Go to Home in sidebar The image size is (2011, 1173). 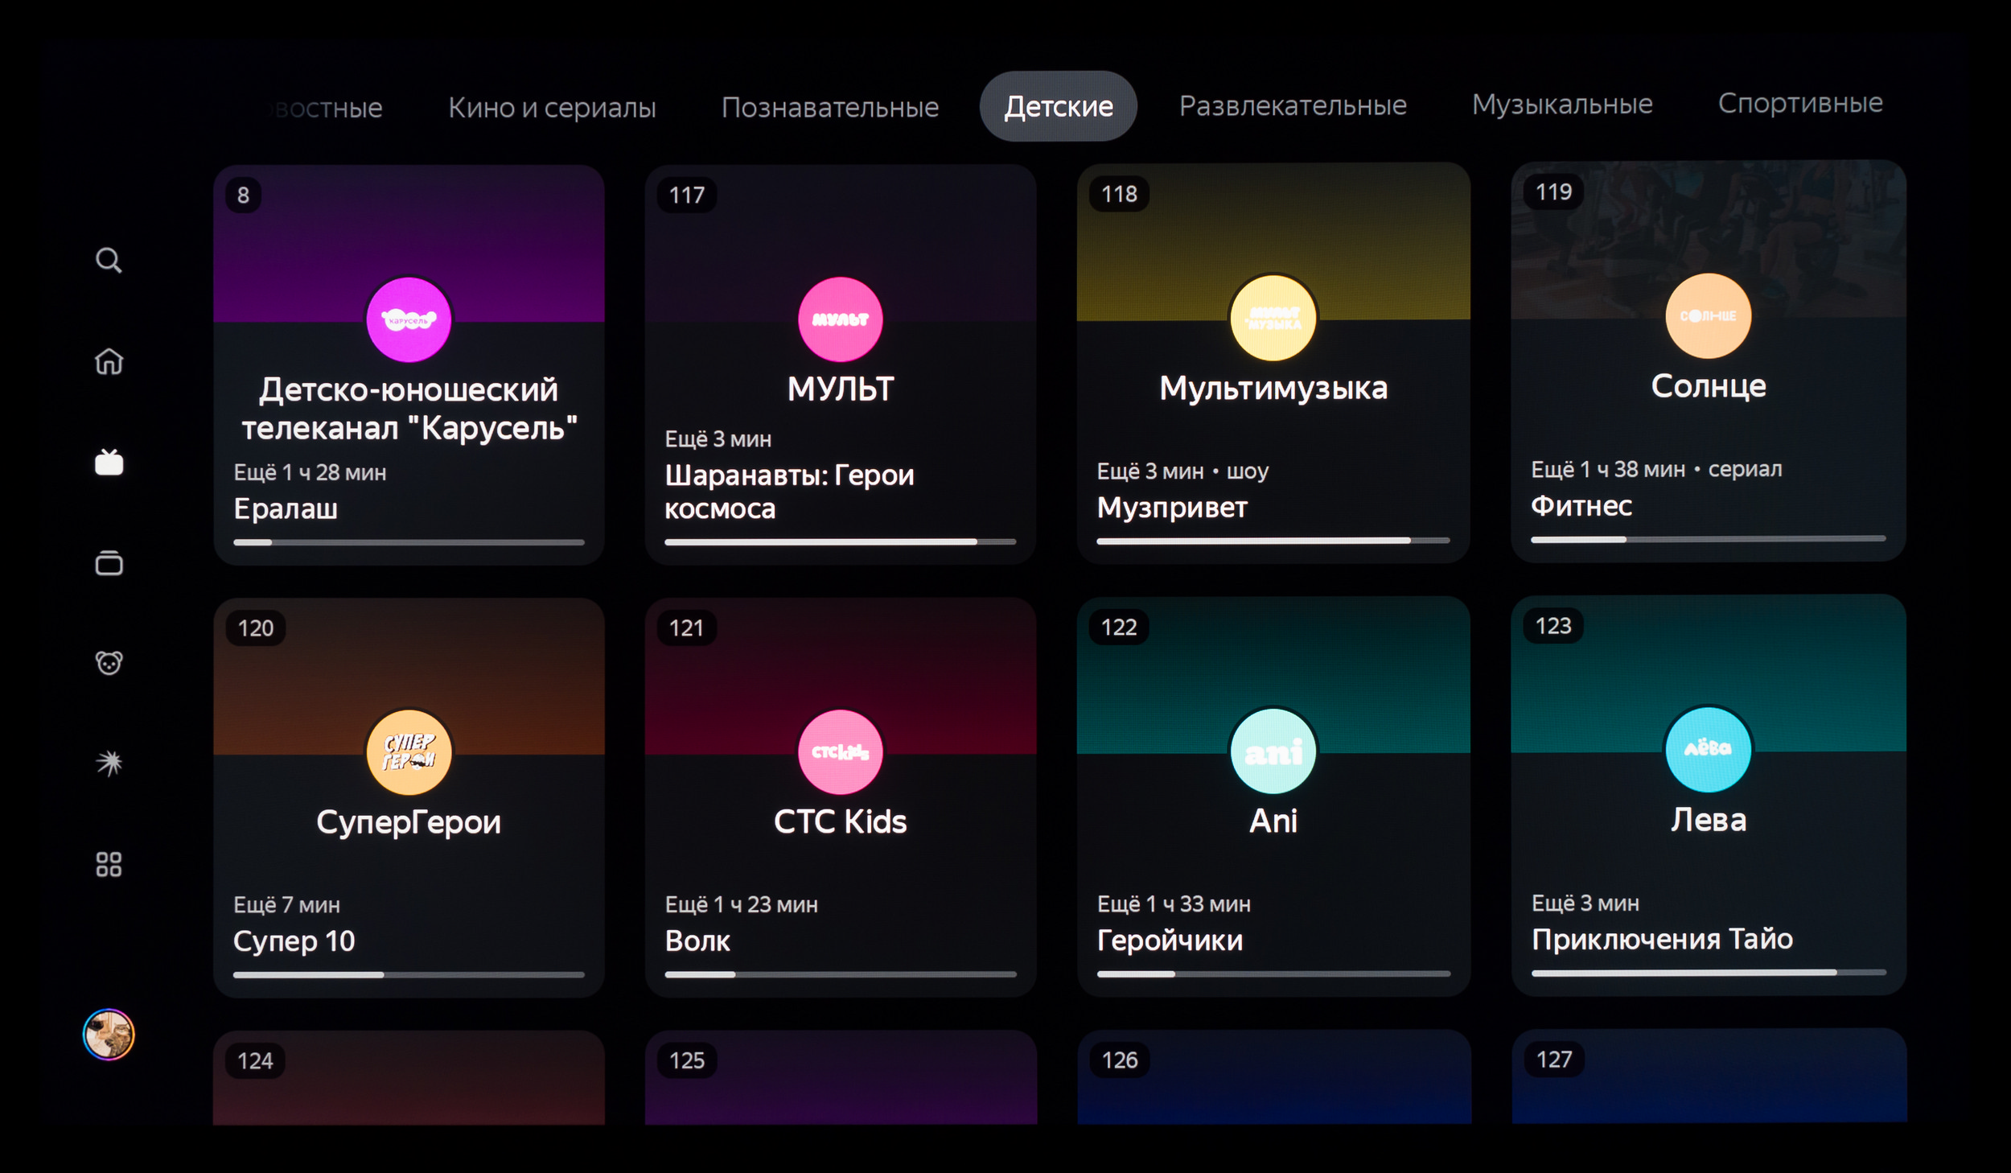[x=109, y=361]
